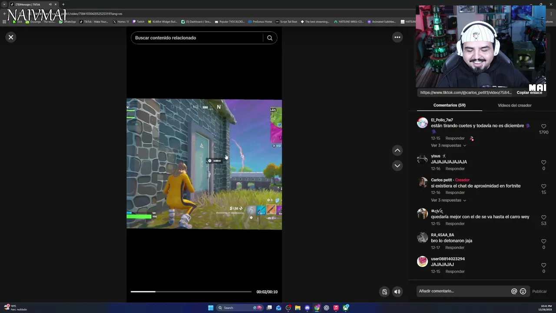Like El_Pollo_7w7's comment with the heart
Image resolution: width=556 pixels, height=313 pixels.
[543, 127]
